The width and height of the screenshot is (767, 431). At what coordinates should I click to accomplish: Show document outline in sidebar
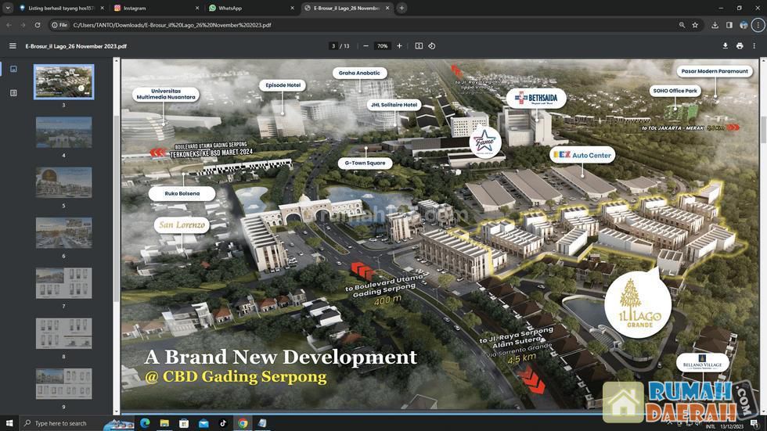[13, 93]
